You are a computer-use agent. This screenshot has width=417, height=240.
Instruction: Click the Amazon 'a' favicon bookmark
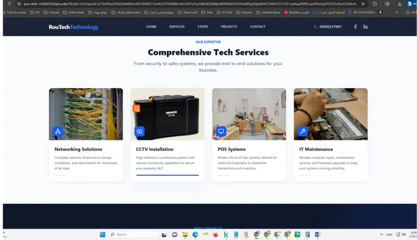381,13
